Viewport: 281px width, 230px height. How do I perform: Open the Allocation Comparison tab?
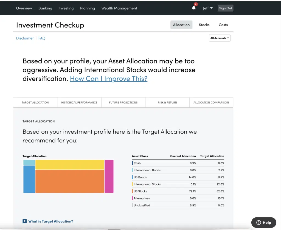(211, 102)
